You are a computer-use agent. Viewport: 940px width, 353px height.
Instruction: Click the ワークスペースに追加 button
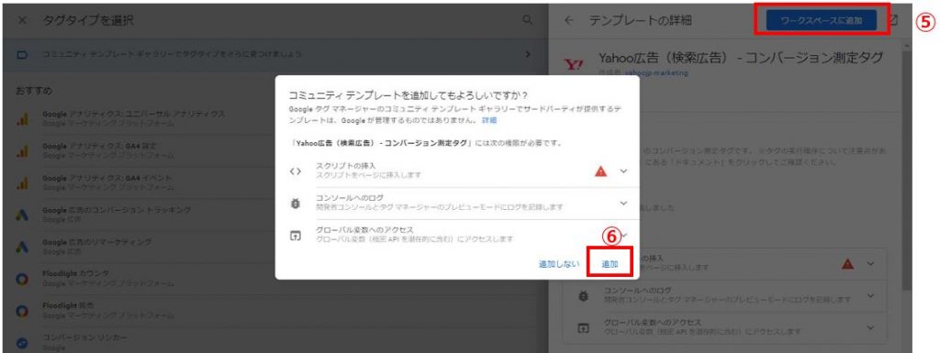click(821, 20)
